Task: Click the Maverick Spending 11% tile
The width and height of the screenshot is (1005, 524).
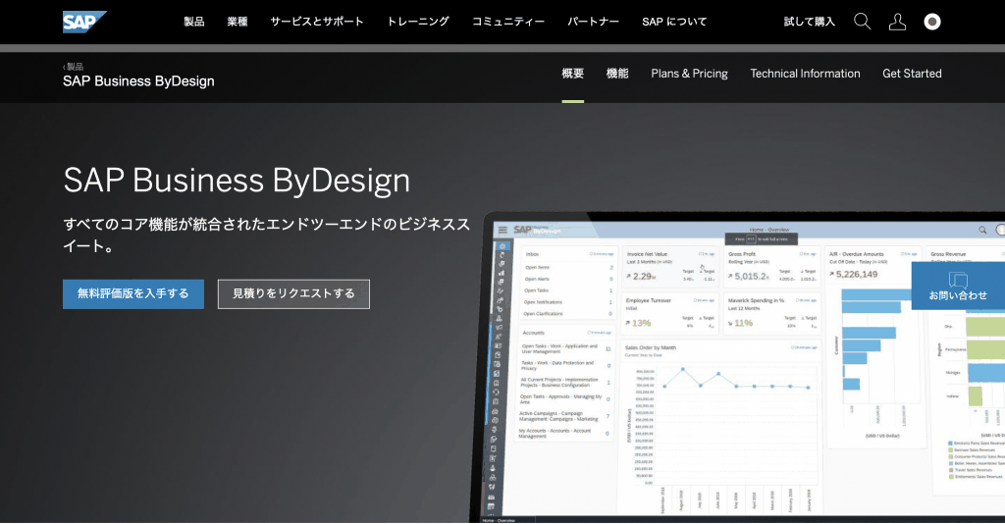Action: pyautogui.click(x=771, y=313)
